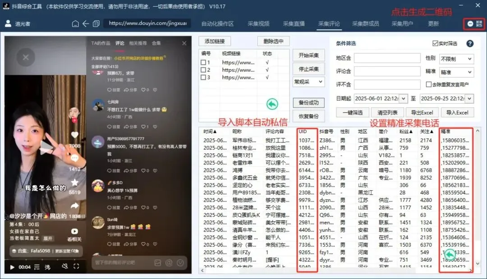
Task: Switch to the 自动化操作区 tab
Action: coord(217,23)
